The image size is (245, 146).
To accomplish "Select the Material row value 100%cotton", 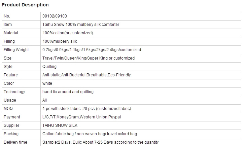I will click(68, 33).
